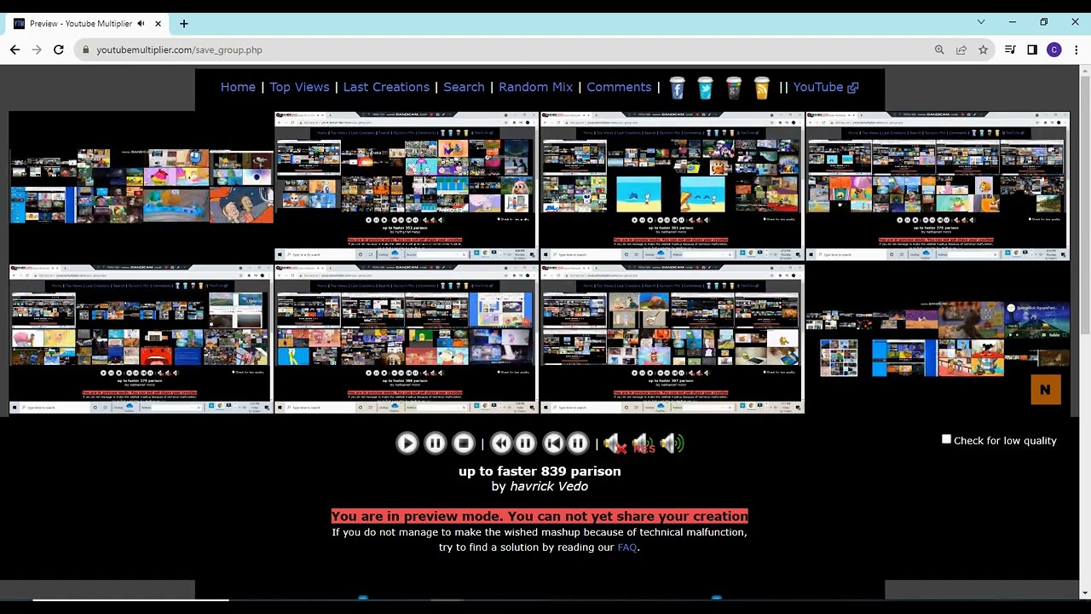Click the red preview mode warning banner
This screenshot has width=1091, height=614.
click(x=540, y=516)
